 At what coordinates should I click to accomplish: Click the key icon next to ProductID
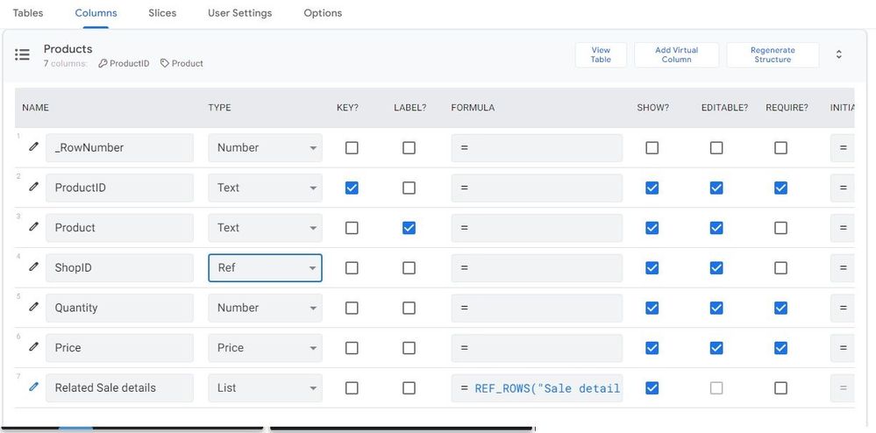click(103, 64)
